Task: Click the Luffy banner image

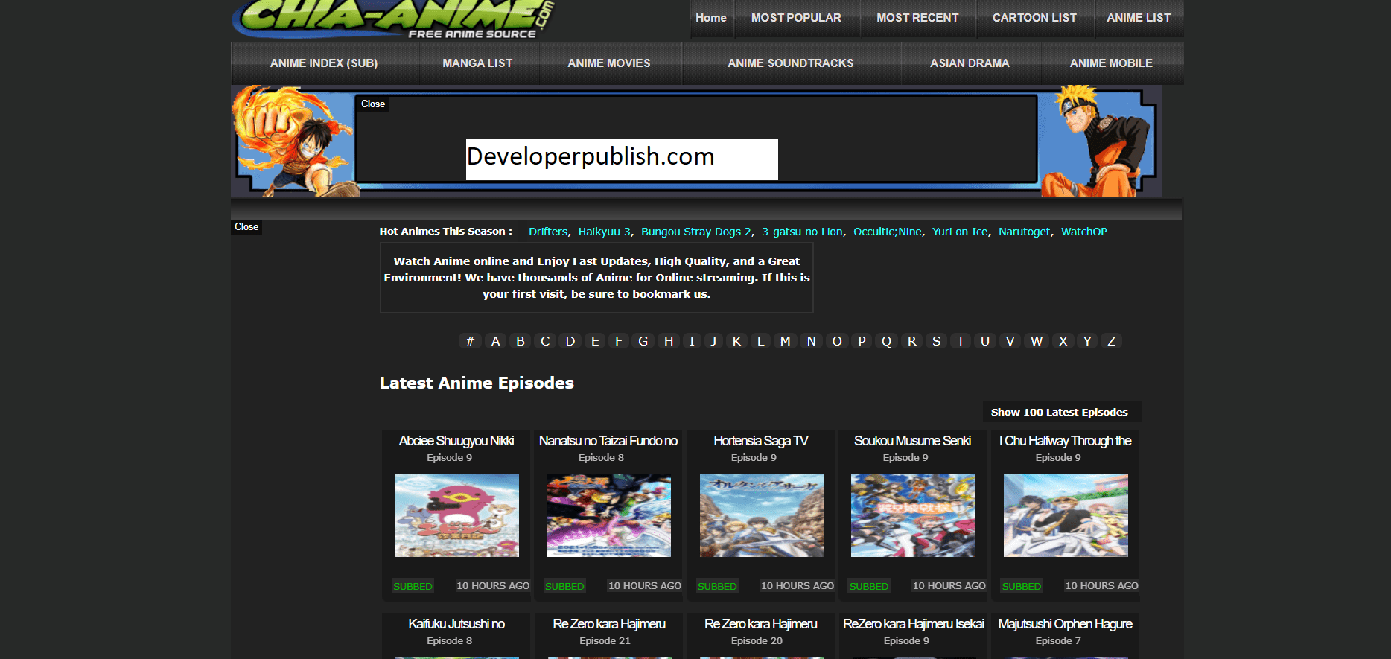Action: coord(295,141)
